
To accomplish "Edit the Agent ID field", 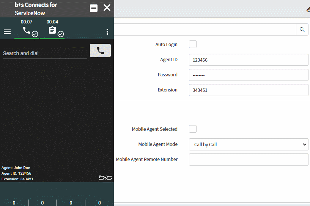I will pos(249,60).
